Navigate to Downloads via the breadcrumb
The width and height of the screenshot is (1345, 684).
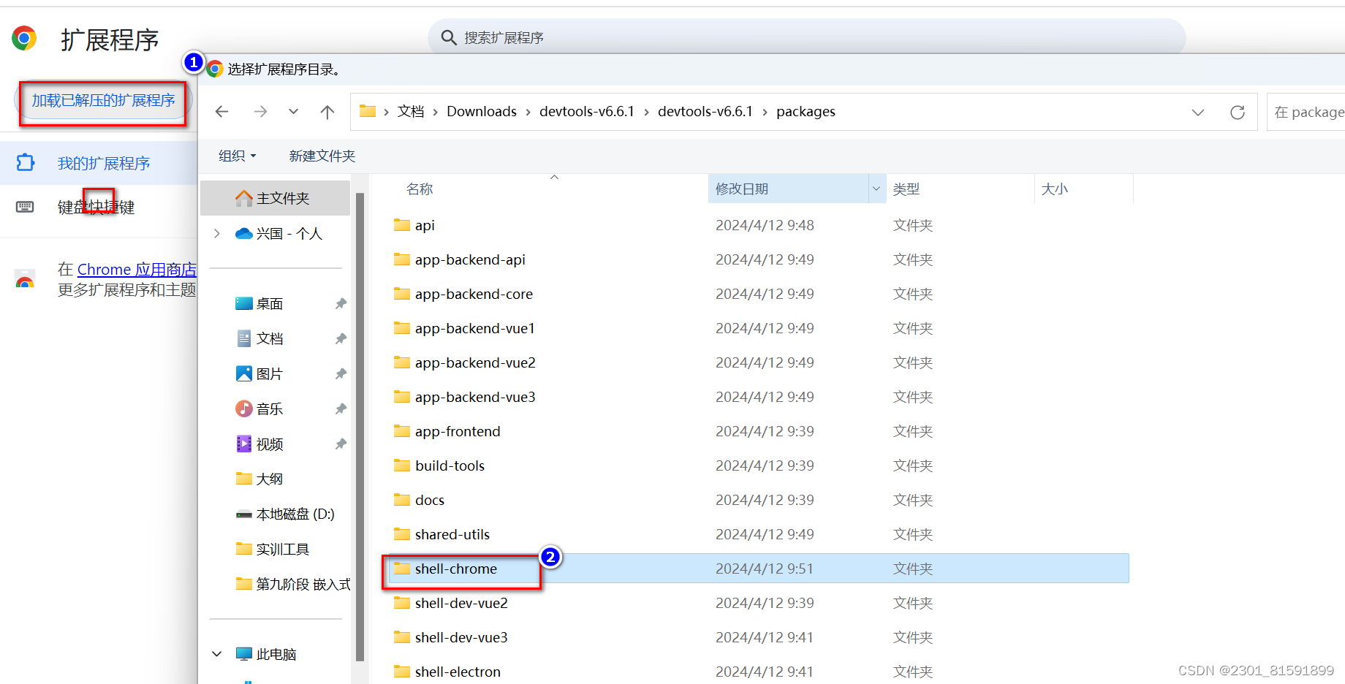(481, 111)
